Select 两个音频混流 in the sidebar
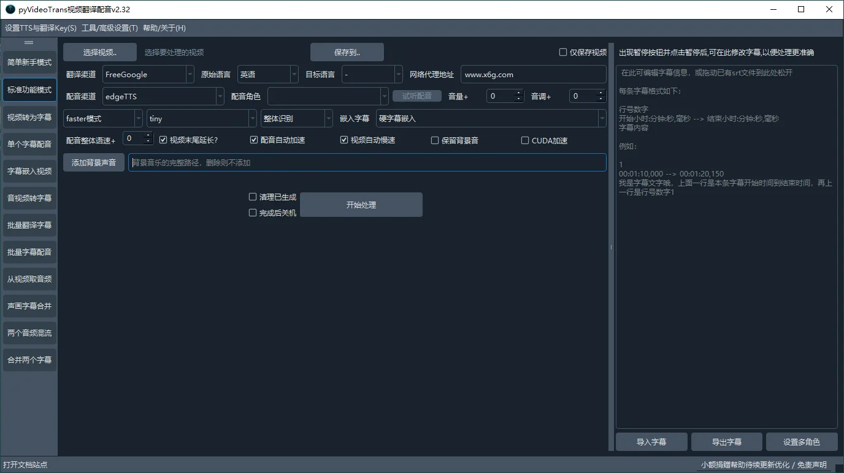844x473 pixels. pos(29,333)
